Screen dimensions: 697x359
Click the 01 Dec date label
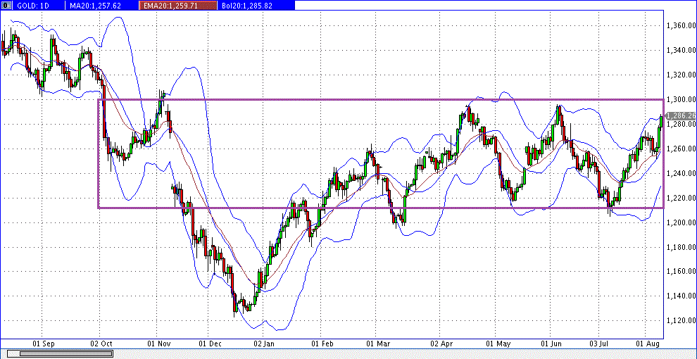click(209, 344)
